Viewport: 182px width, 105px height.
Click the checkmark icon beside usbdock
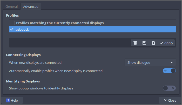[12, 29]
